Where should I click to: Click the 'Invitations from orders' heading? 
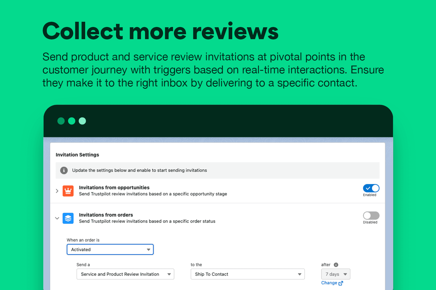click(106, 215)
